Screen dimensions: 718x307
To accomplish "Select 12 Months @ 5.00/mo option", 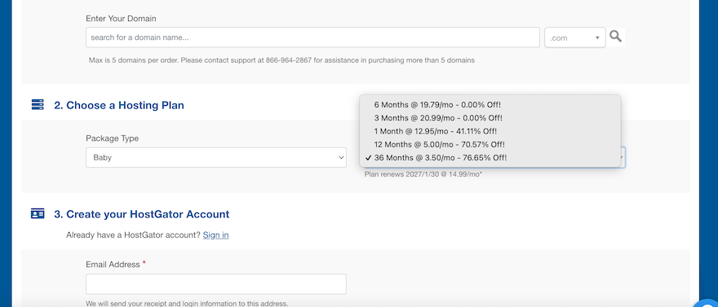I will click(x=490, y=144).
